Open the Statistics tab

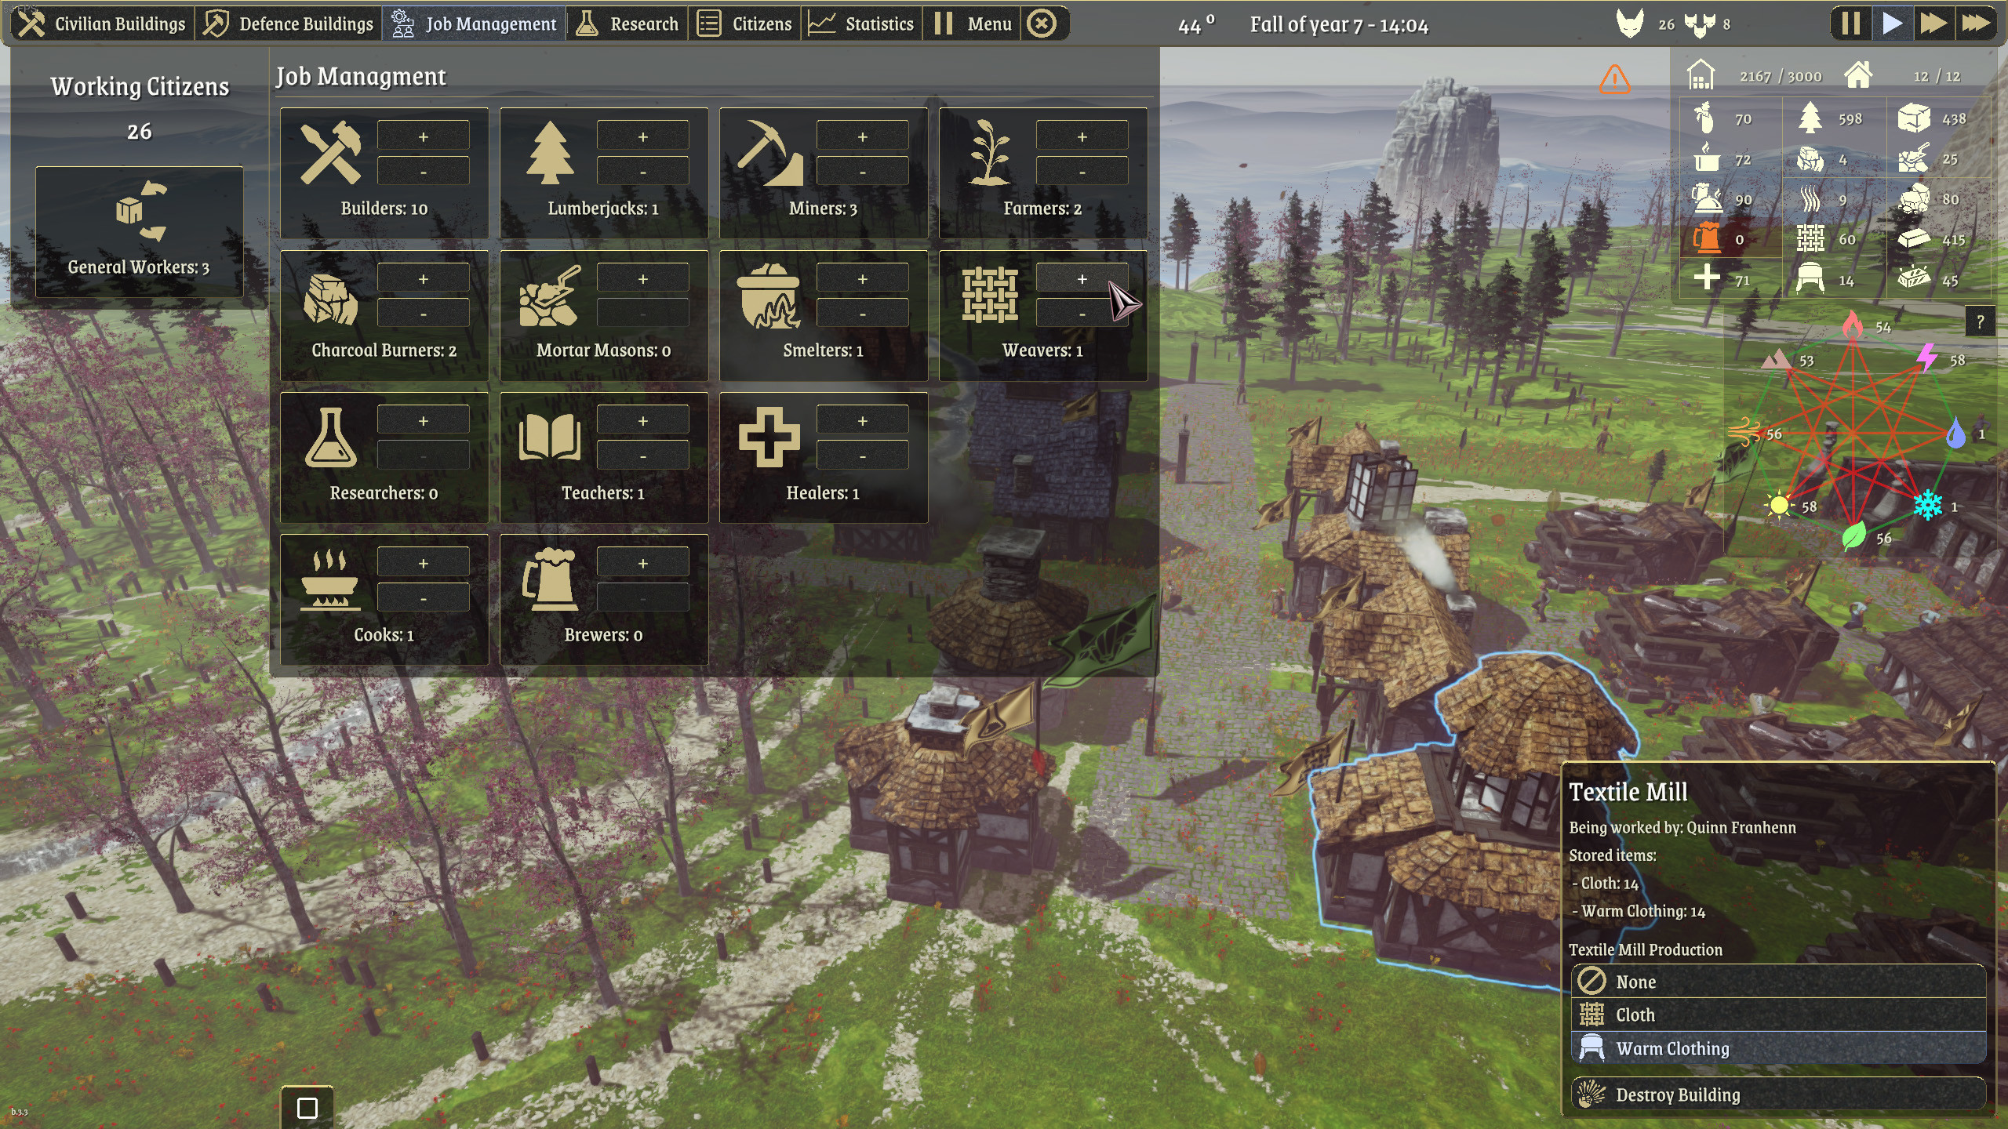pyautogui.click(x=863, y=23)
